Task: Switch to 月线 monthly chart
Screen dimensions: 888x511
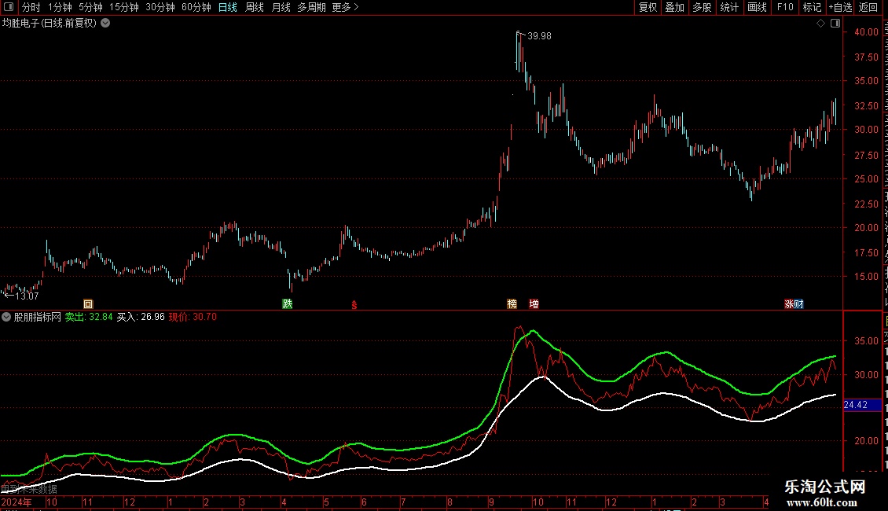Action: point(281,7)
